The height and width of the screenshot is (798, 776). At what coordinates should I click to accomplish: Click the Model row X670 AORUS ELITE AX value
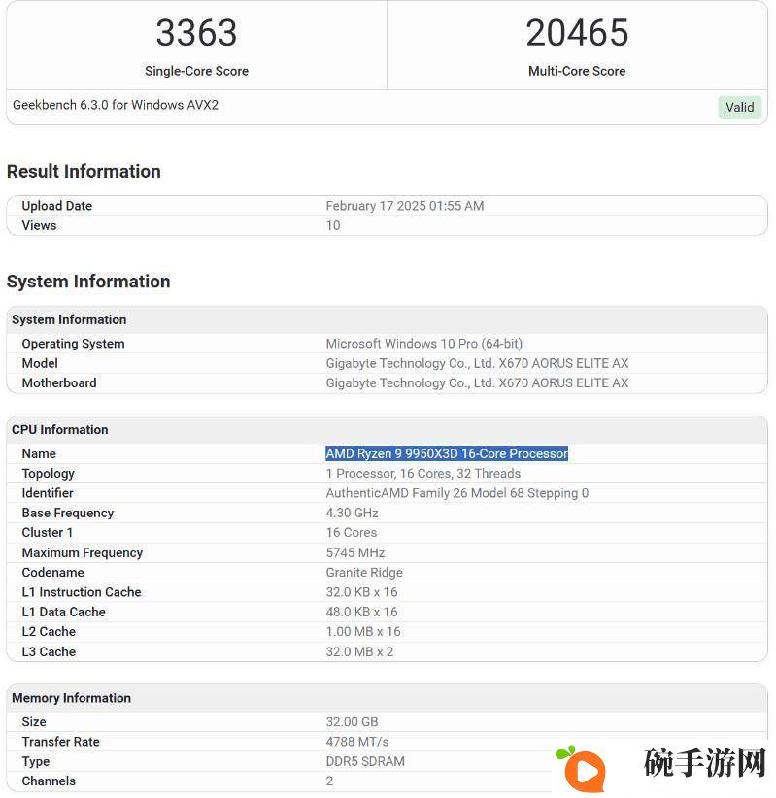pyautogui.click(x=477, y=363)
